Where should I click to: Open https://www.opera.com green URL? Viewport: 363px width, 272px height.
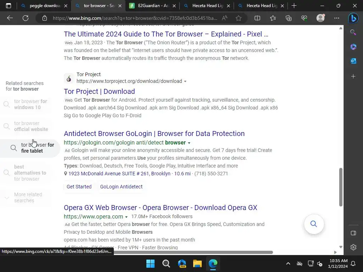[x=93, y=216]
